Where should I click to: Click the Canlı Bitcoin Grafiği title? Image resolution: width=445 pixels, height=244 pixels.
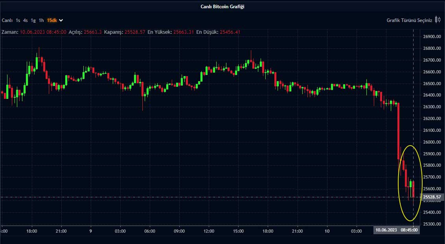(222, 7)
